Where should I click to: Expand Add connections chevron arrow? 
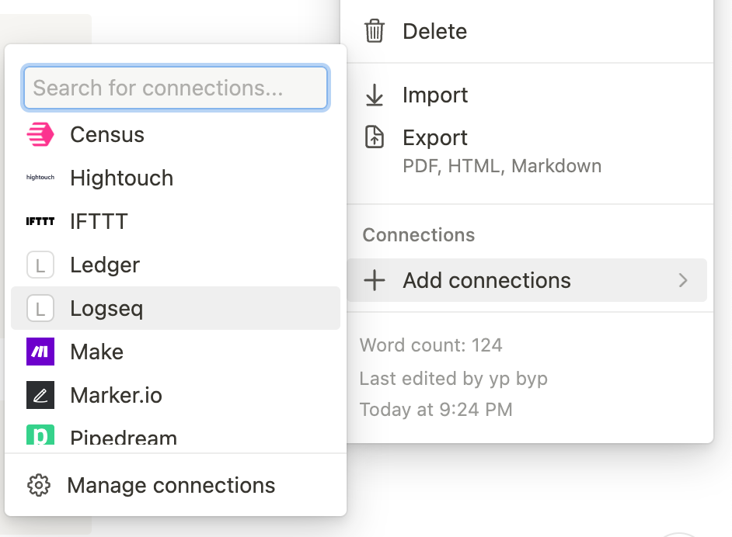tap(683, 280)
